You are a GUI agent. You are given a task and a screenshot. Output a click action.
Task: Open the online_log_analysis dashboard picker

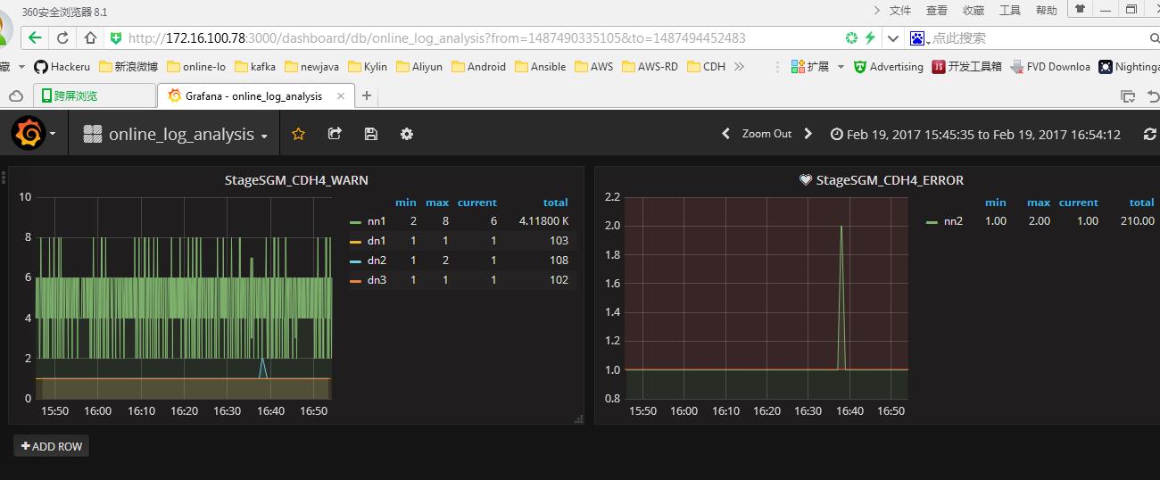[175, 134]
